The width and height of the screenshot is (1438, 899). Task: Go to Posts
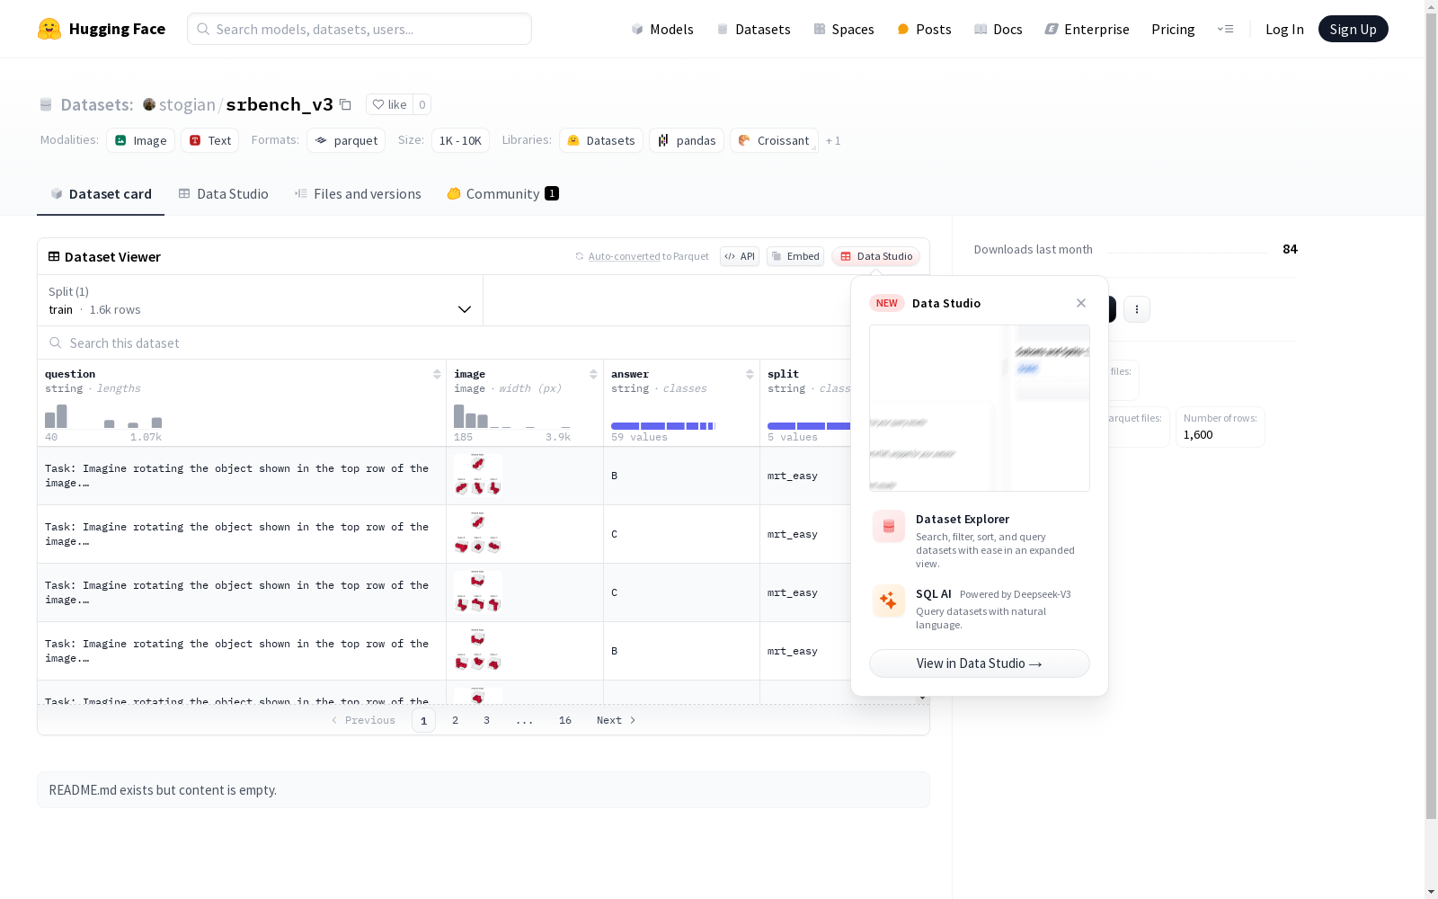pyautogui.click(x=924, y=29)
